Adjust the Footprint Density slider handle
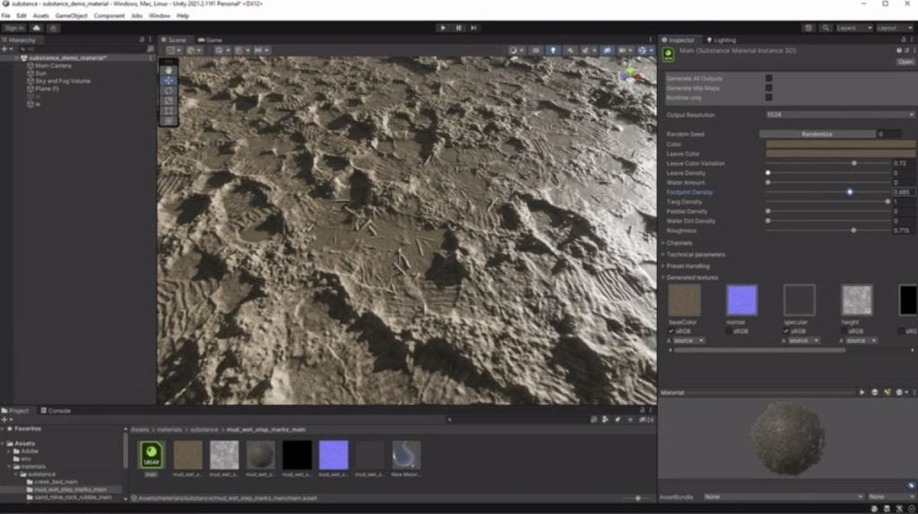Image resolution: width=918 pixels, height=514 pixels. (x=849, y=192)
